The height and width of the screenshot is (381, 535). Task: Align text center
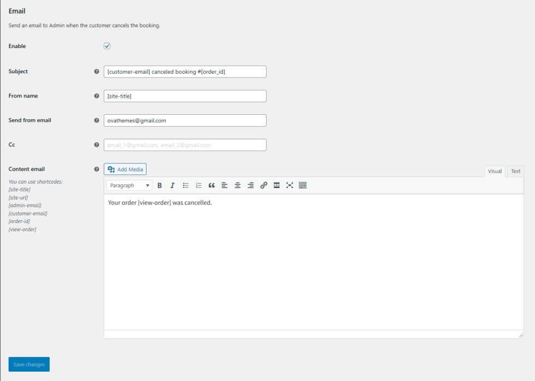coord(238,185)
